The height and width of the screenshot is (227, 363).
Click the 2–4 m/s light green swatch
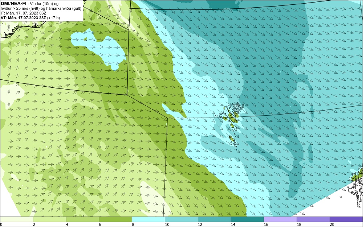pyautogui.click(x=49, y=219)
